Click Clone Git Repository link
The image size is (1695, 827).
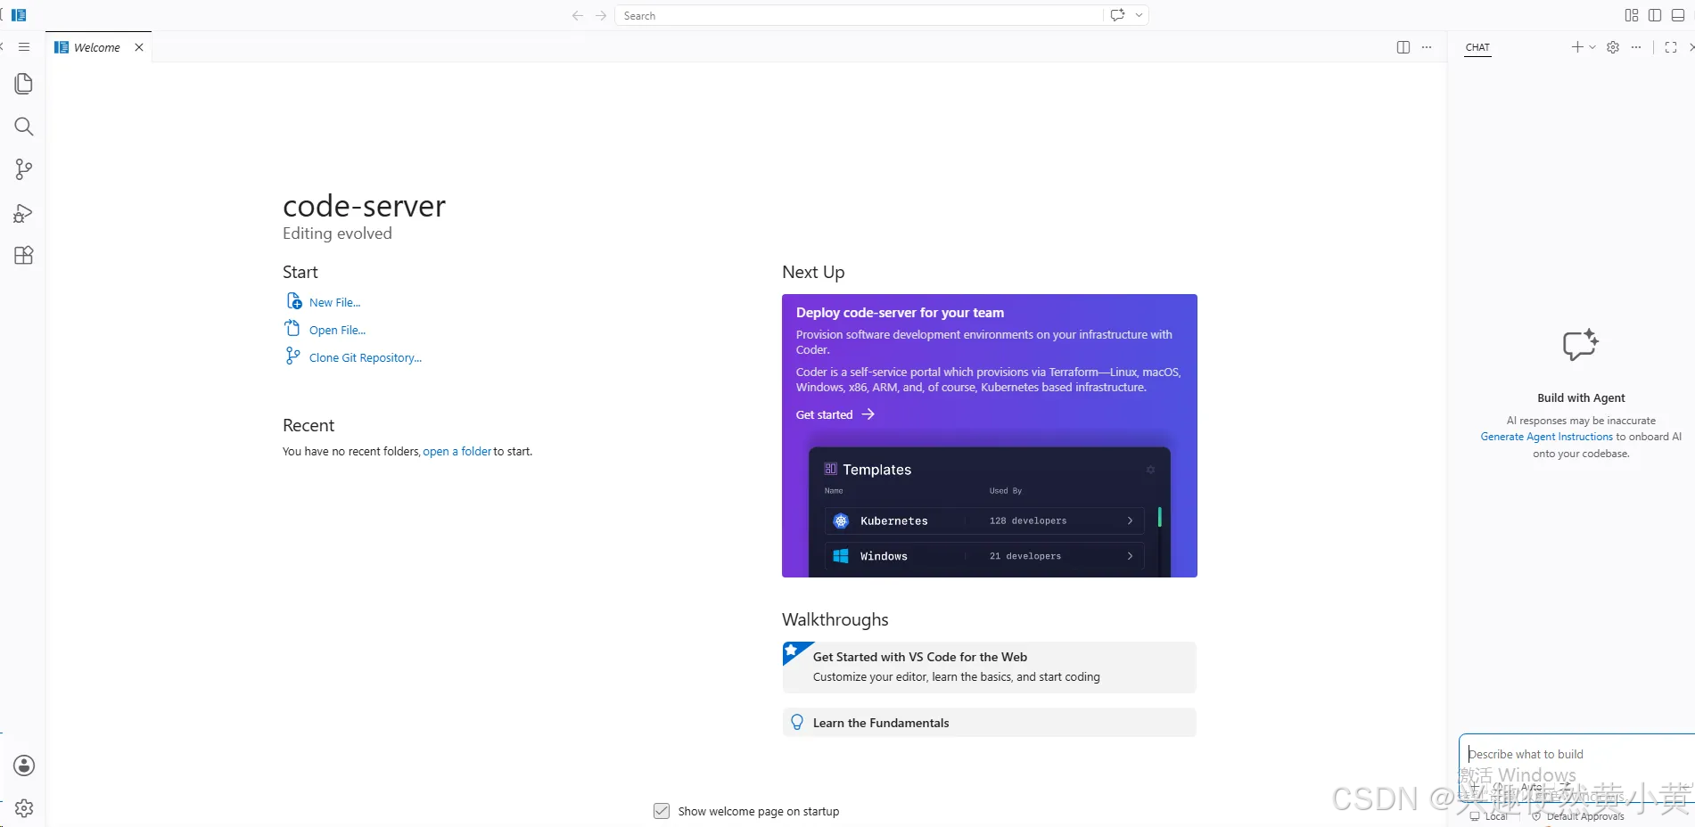click(x=366, y=358)
